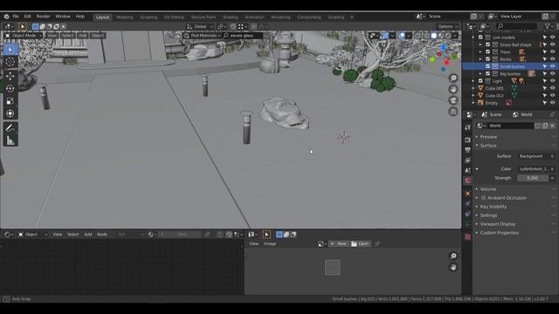Click zoom magnifier in image editor
Image resolution: width=559 pixels, height=314 pixels.
click(453, 256)
